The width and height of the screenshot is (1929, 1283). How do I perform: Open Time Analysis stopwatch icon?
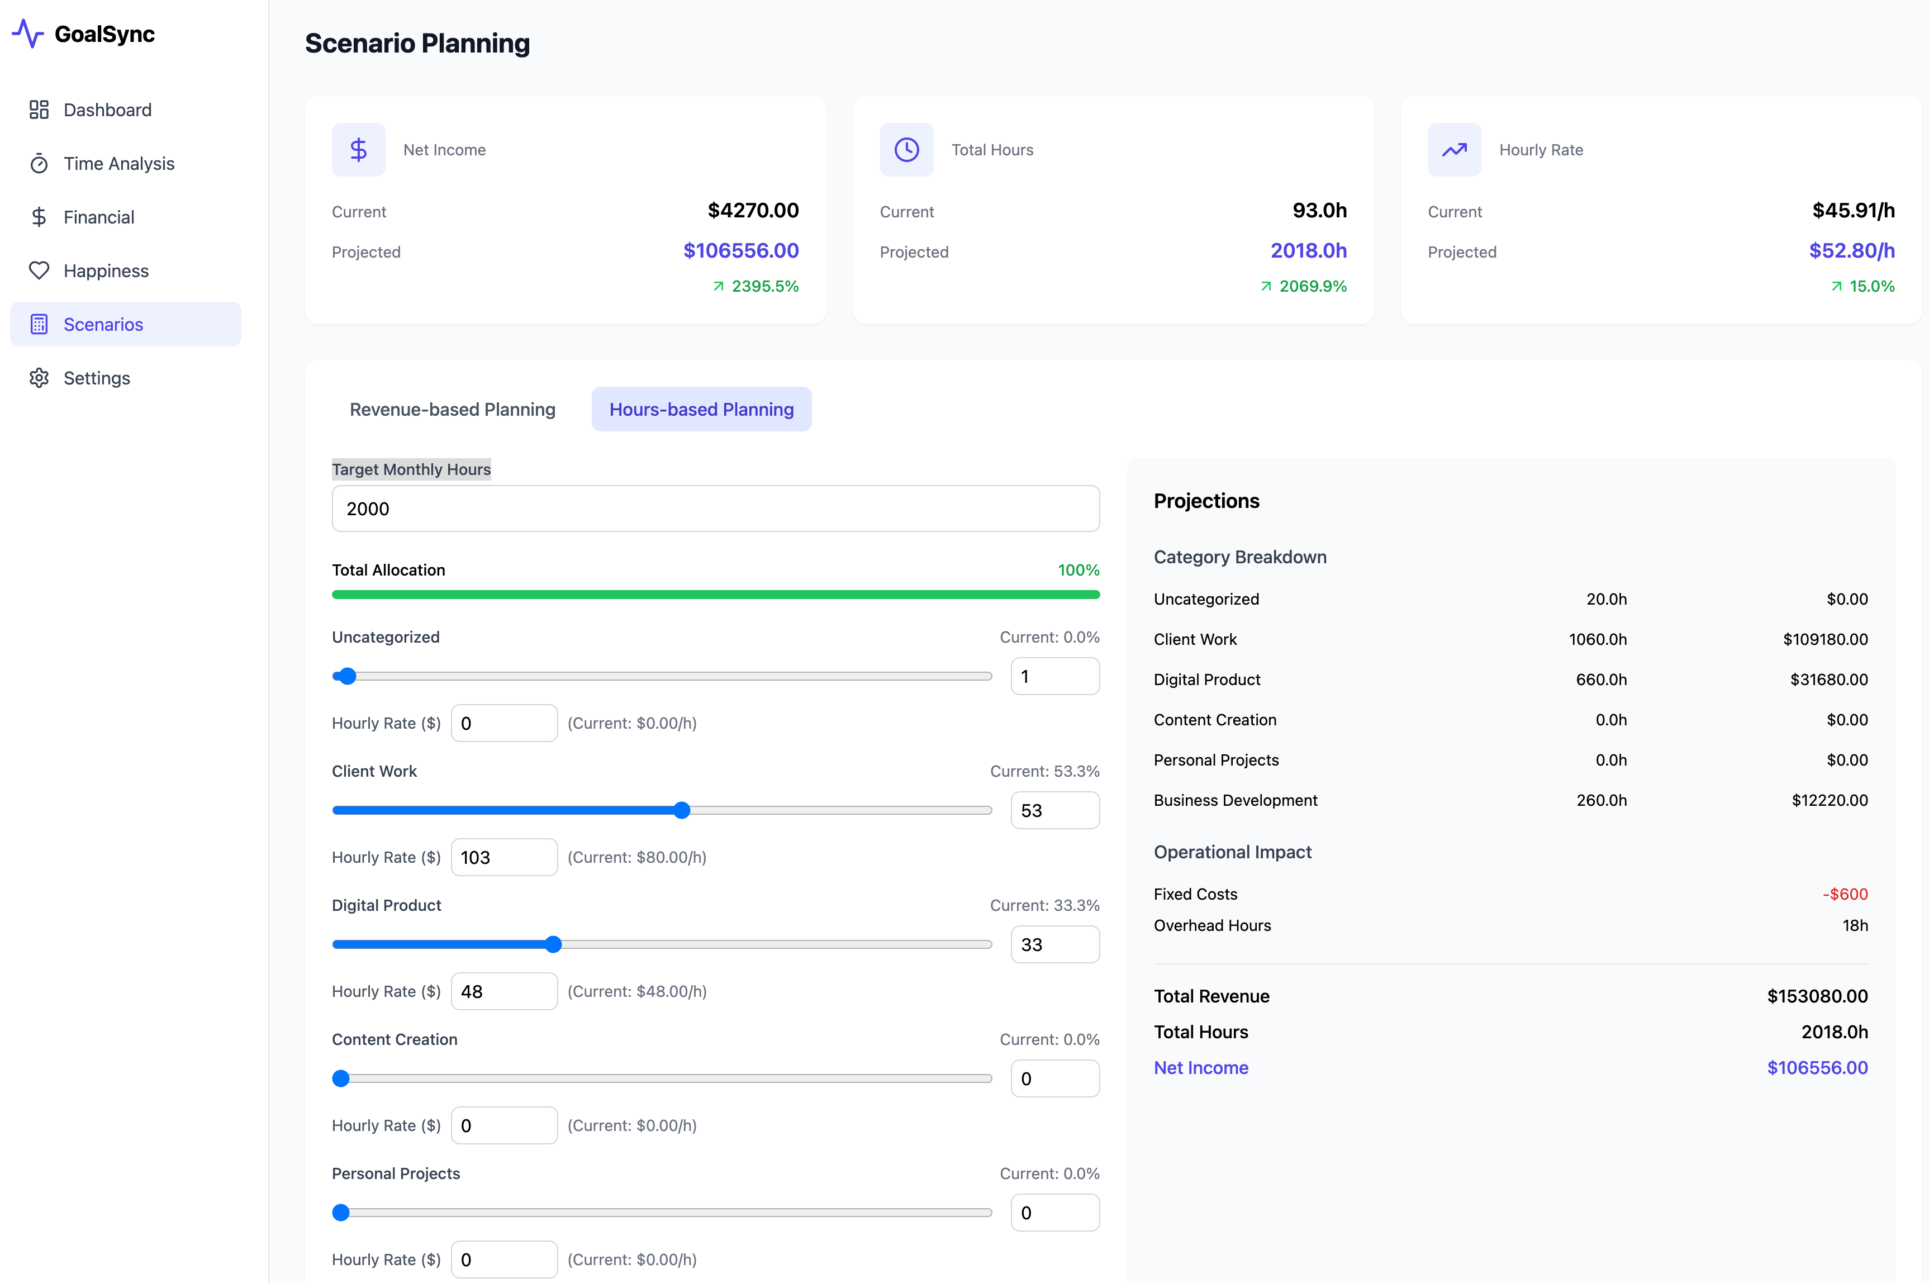pos(39,164)
